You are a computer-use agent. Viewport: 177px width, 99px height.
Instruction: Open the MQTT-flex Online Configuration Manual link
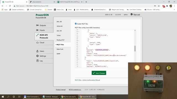click(x=87, y=80)
